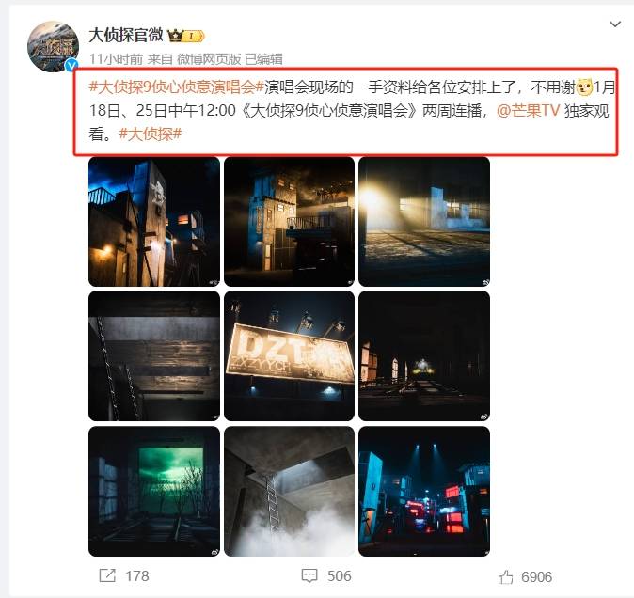
Task: Click the 大侦探官微 account name
Action: 126,35
